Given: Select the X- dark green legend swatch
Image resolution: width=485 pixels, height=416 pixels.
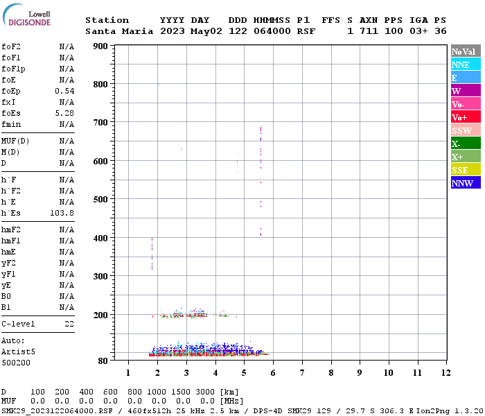Looking at the screenshot, I should click(x=466, y=144).
